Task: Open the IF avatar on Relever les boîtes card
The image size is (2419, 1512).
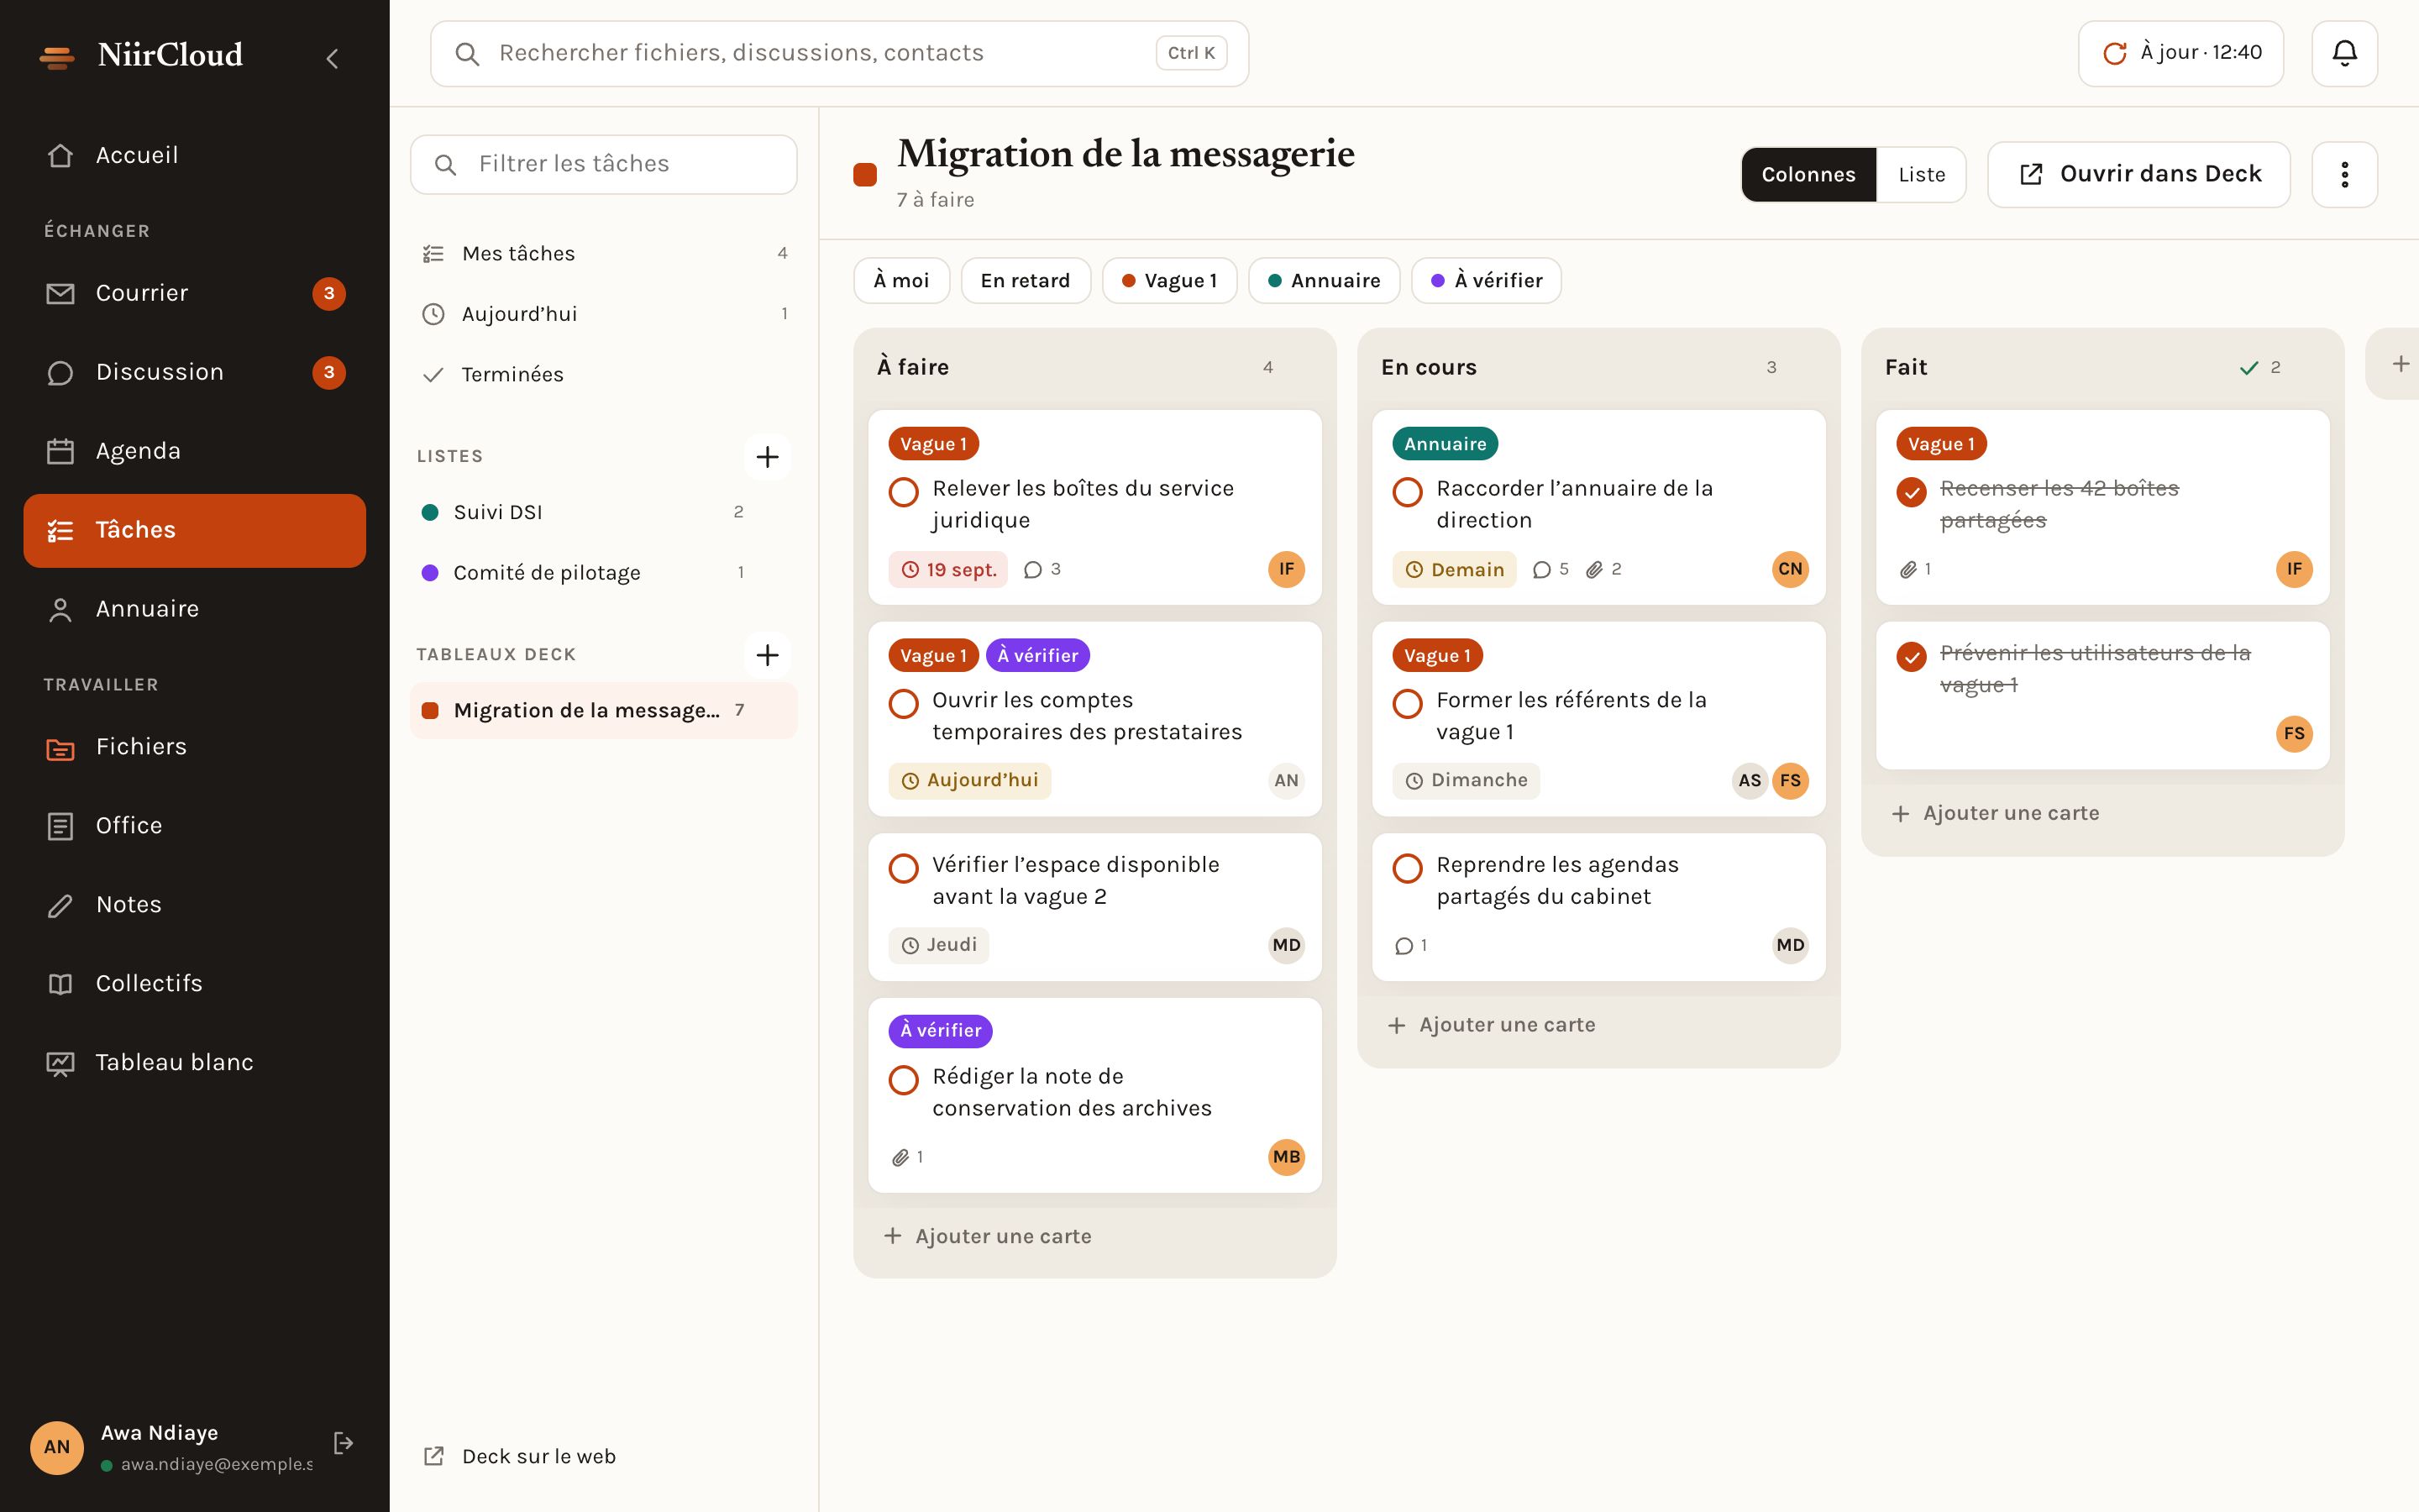Action: tap(1285, 569)
